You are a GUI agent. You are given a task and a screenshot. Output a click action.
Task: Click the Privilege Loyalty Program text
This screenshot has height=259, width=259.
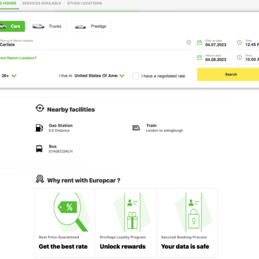click(x=122, y=238)
